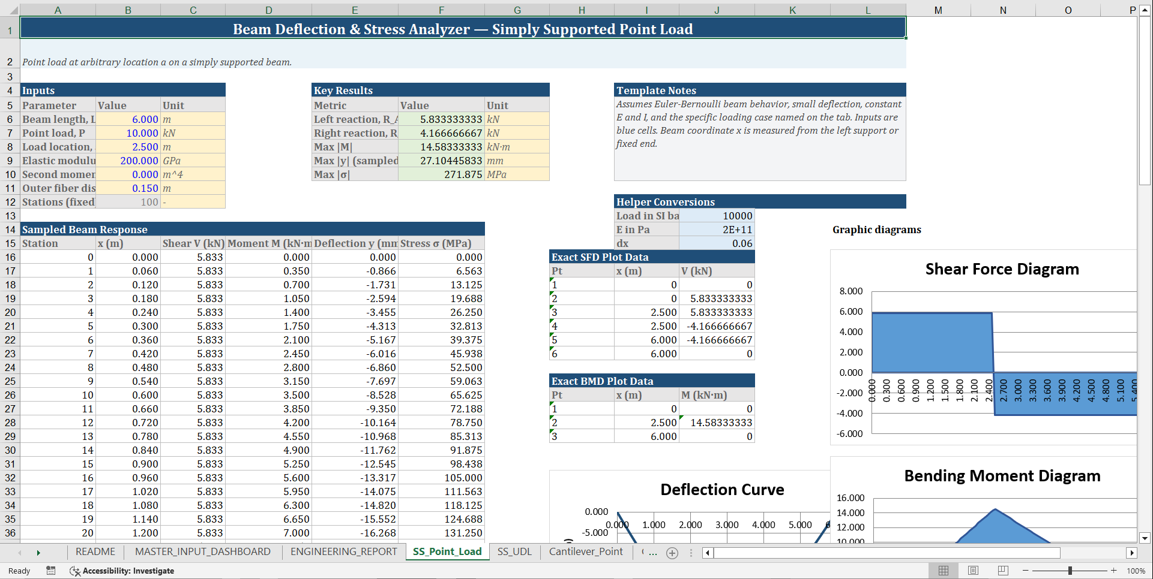Open the SS_UDL sheet tab

514,551
